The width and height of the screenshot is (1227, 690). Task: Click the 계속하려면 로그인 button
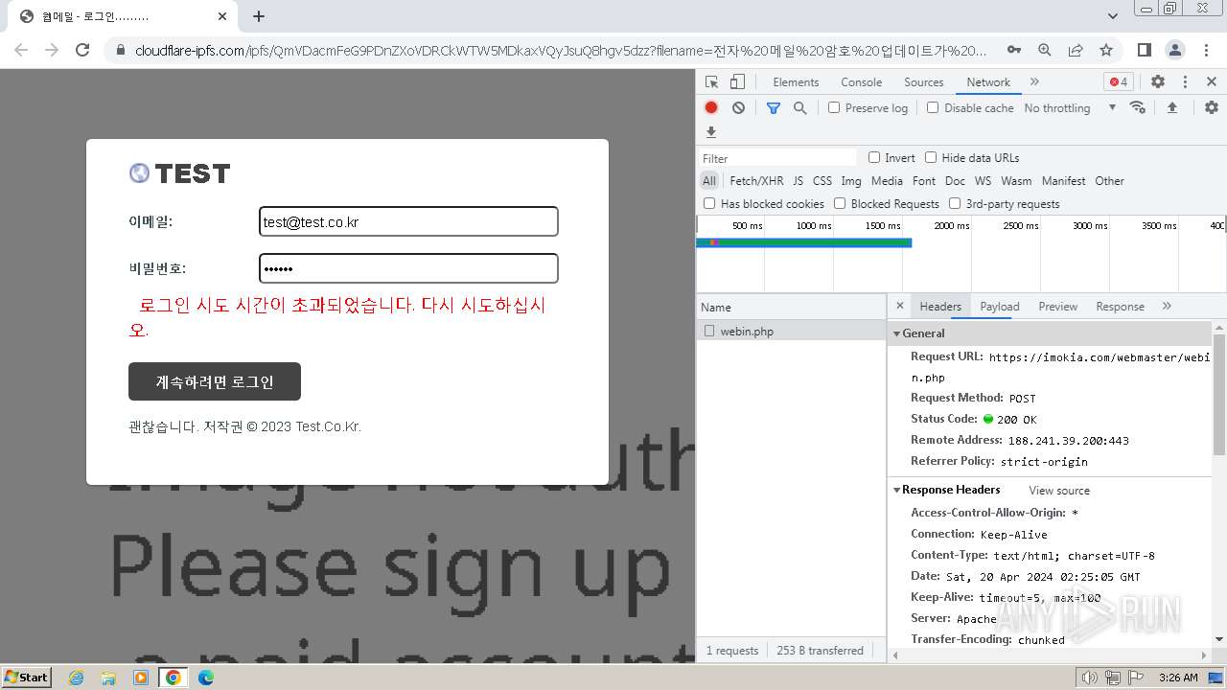215,381
